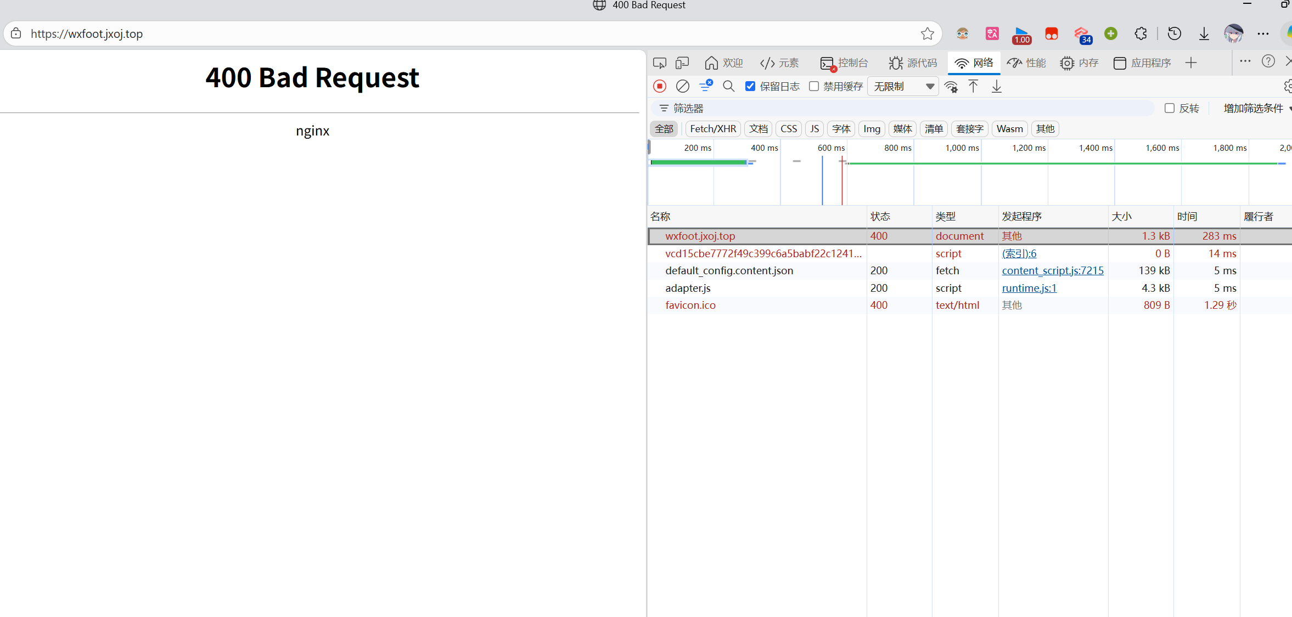This screenshot has height=617, width=1292.
Task: Click the export HAR download arrow
Action: click(996, 86)
